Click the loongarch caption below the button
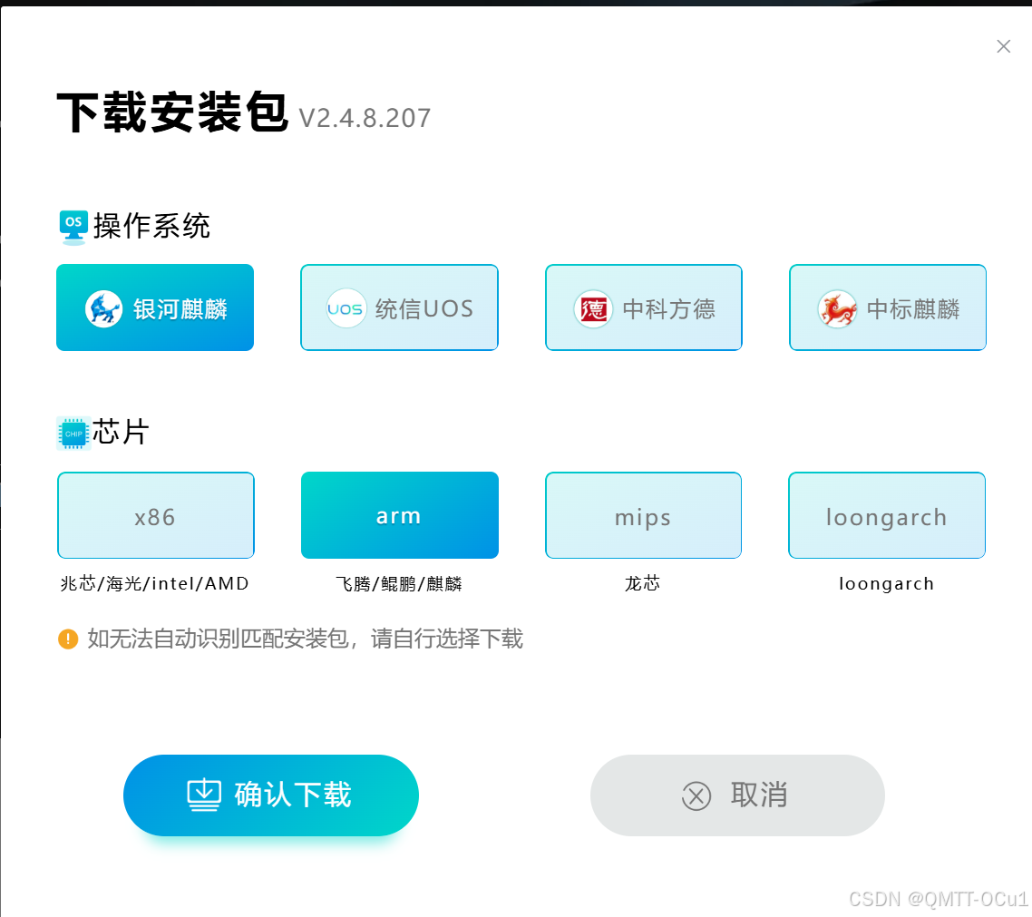Screen dimensions: 1032x917 (887, 584)
